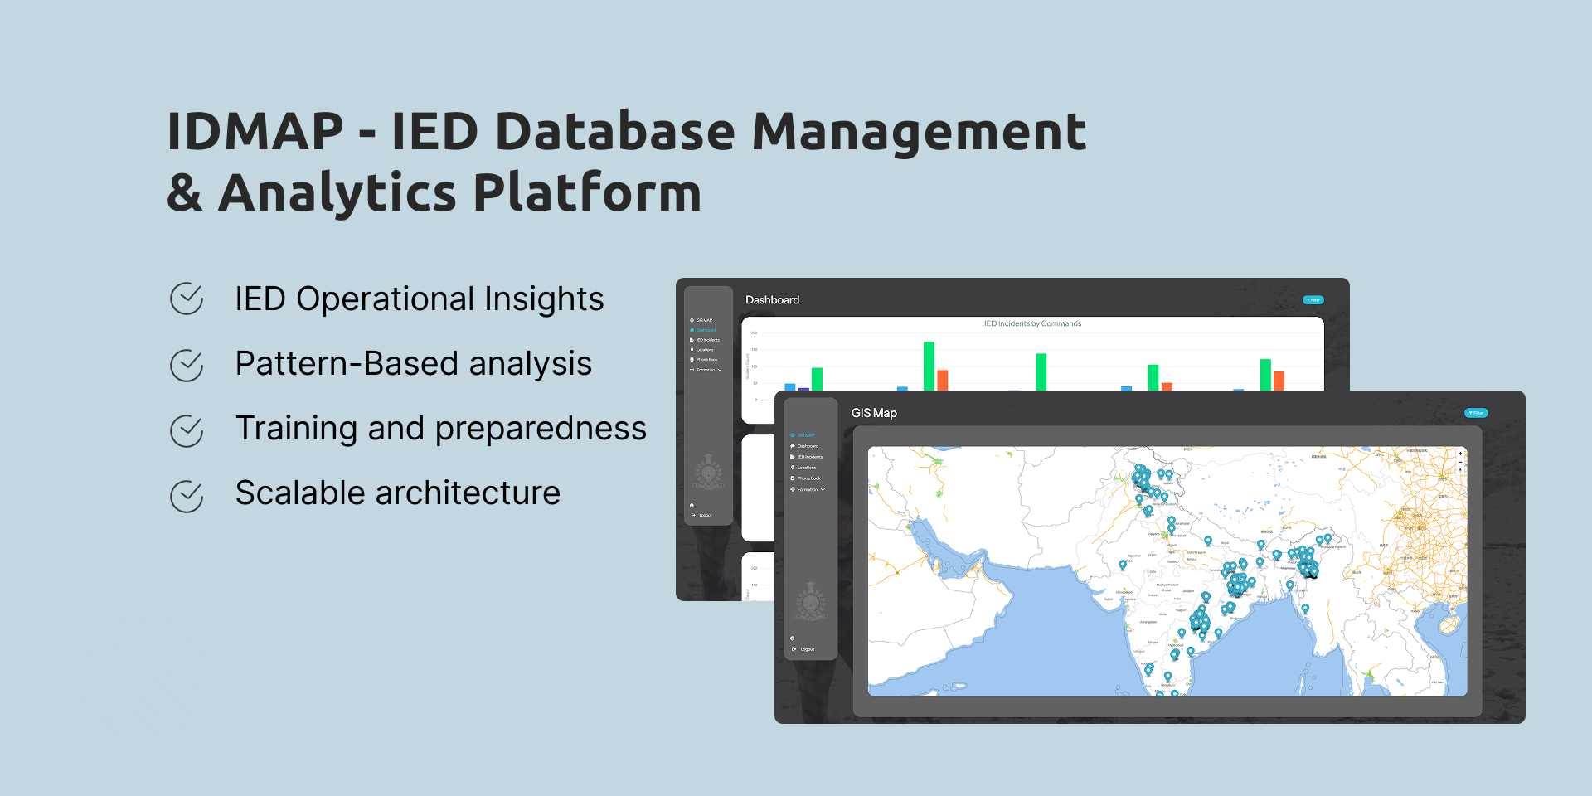The width and height of the screenshot is (1592, 796).
Task: Click the logout arrow icon in the Dashboard window sidebar
Action: (x=693, y=515)
